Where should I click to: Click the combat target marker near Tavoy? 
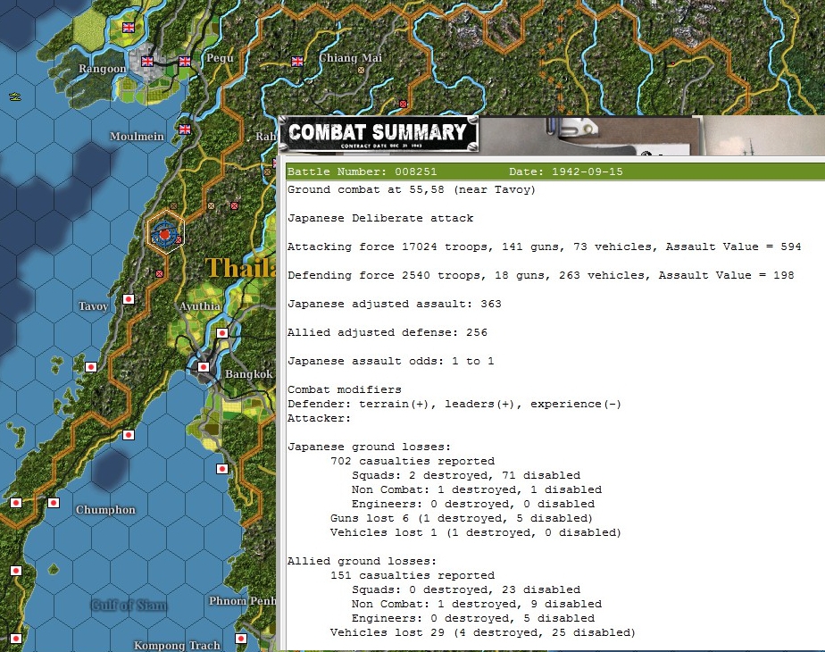165,233
